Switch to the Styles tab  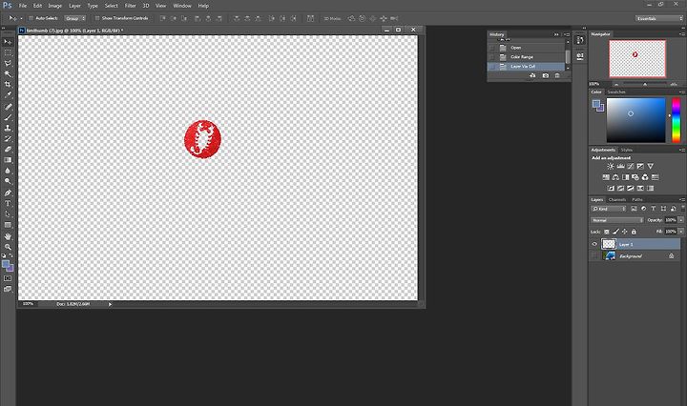[x=627, y=150]
